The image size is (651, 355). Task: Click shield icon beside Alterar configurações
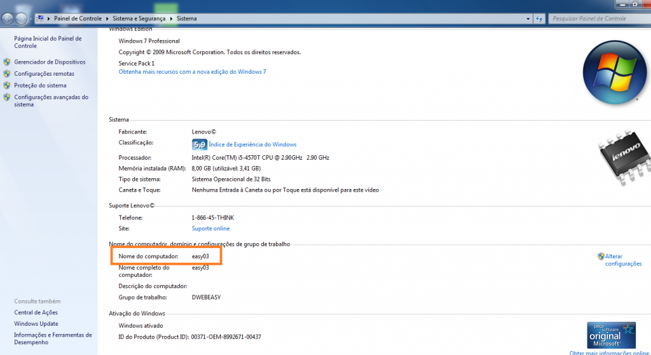(x=601, y=256)
